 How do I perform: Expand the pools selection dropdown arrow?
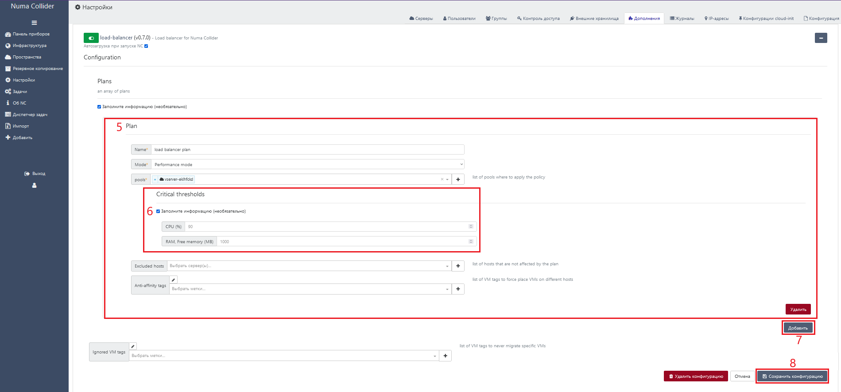click(x=447, y=179)
